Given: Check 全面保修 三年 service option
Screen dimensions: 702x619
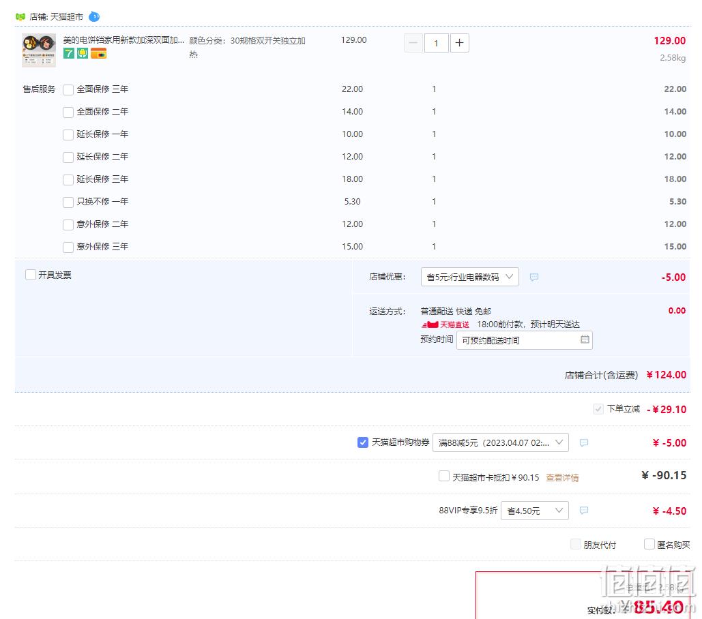Looking at the screenshot, I should [x=68, y=90].
